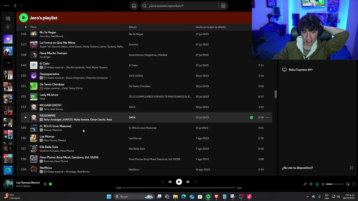Viewport: 358px width, 201px height.
Task: Open Brave browser from taskbar
Action: click(216, 197)
